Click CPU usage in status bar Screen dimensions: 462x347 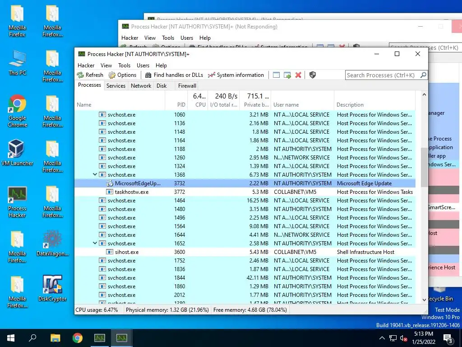coord(97,310)
